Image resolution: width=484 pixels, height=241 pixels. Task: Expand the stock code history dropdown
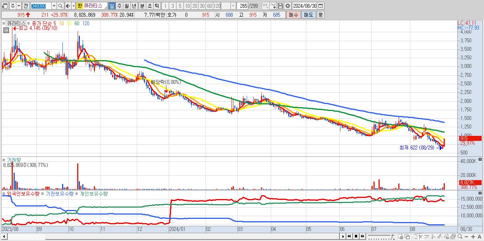click(54, 6)
